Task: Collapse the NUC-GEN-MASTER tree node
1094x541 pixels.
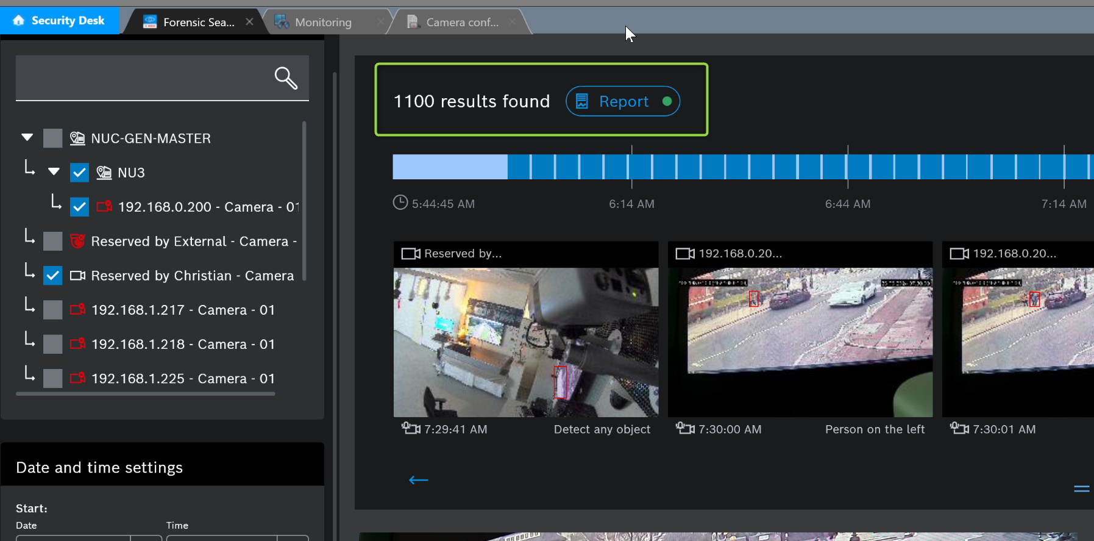Action: pos(27,137)
